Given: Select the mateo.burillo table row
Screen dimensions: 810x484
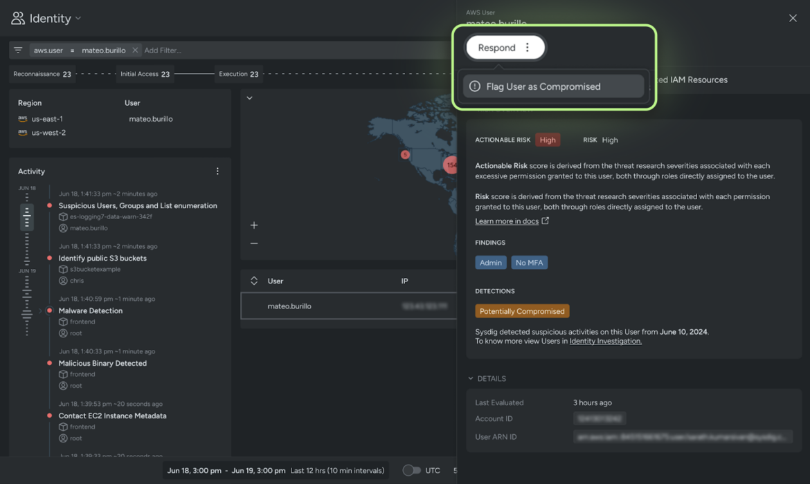Looking at the screenshot, I should coord(349,306).
